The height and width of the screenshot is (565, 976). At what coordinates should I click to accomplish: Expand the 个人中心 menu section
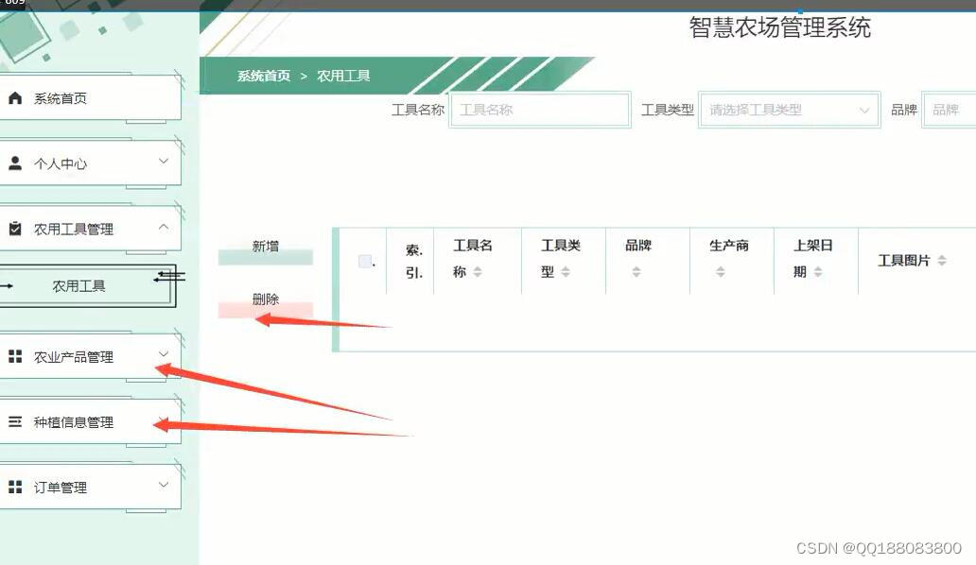(163, 162)
